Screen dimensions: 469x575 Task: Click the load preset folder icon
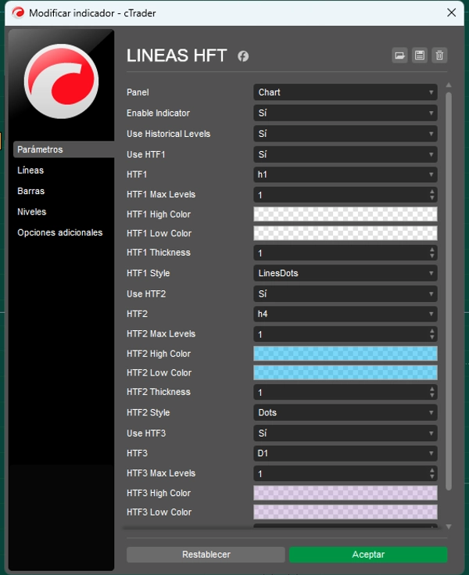pyautogui.click(x=399, y=56)
